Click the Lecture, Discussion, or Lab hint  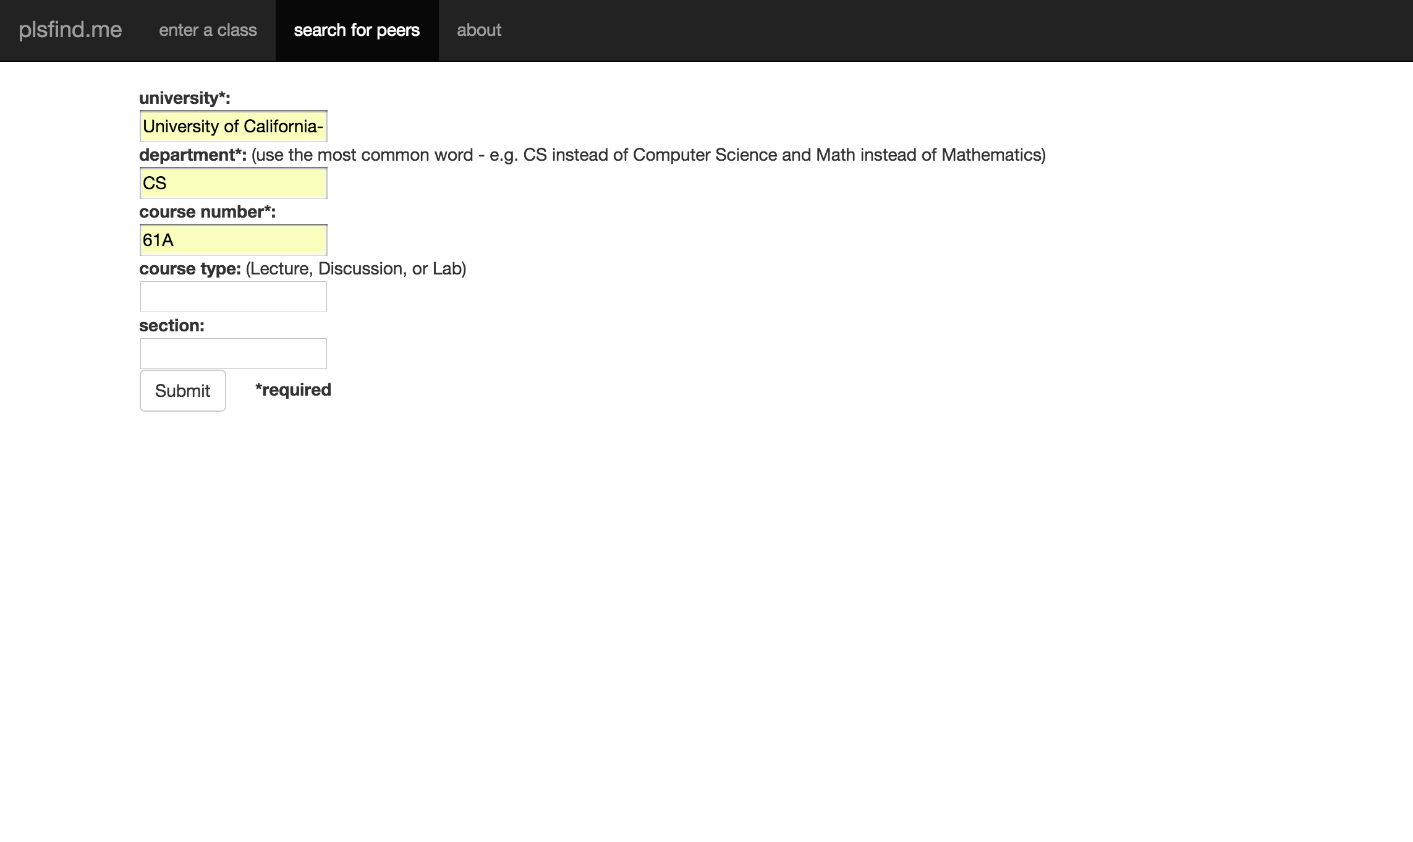pyautogui.click(x=356, y=269)
